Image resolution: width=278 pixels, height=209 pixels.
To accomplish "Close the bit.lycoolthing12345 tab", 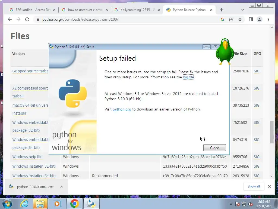I will 159,10.
